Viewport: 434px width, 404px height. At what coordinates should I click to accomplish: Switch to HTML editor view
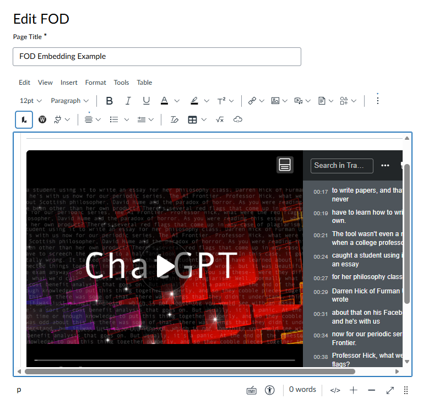click(x=335, y=390)
